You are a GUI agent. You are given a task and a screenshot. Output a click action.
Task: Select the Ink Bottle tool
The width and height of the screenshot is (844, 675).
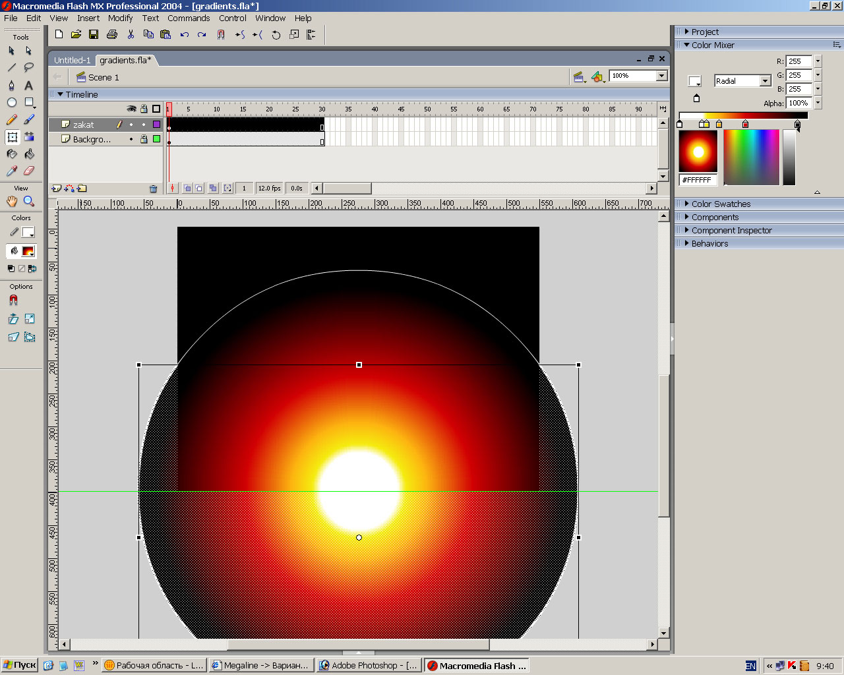12,154
